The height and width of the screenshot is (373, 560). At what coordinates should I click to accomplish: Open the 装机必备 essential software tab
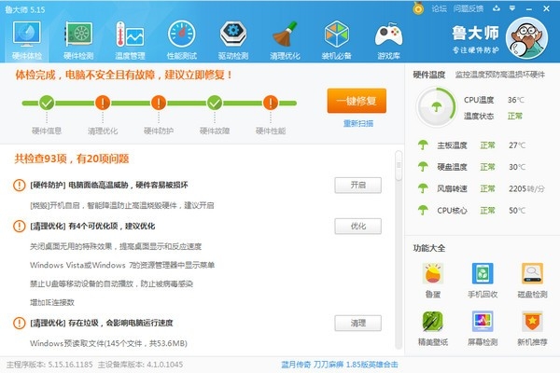(x=336, y=40)
